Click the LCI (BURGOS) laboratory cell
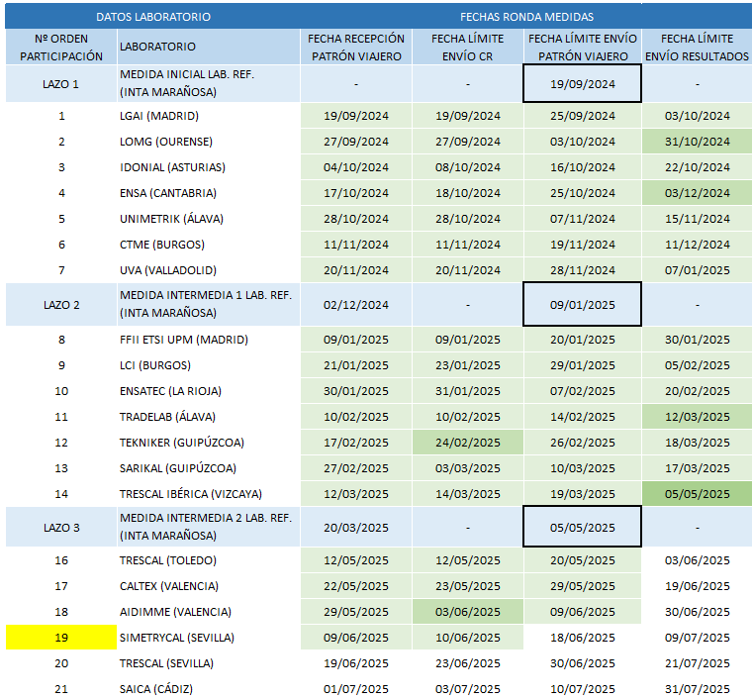Viewport: 752px width, 699px height. 209,365
